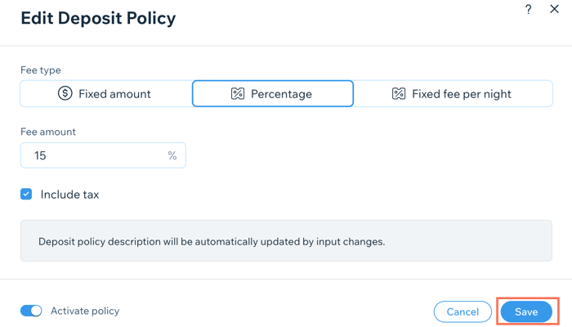
Task: Select the Fixed amount fee type
Action: [x=106, y=94]
